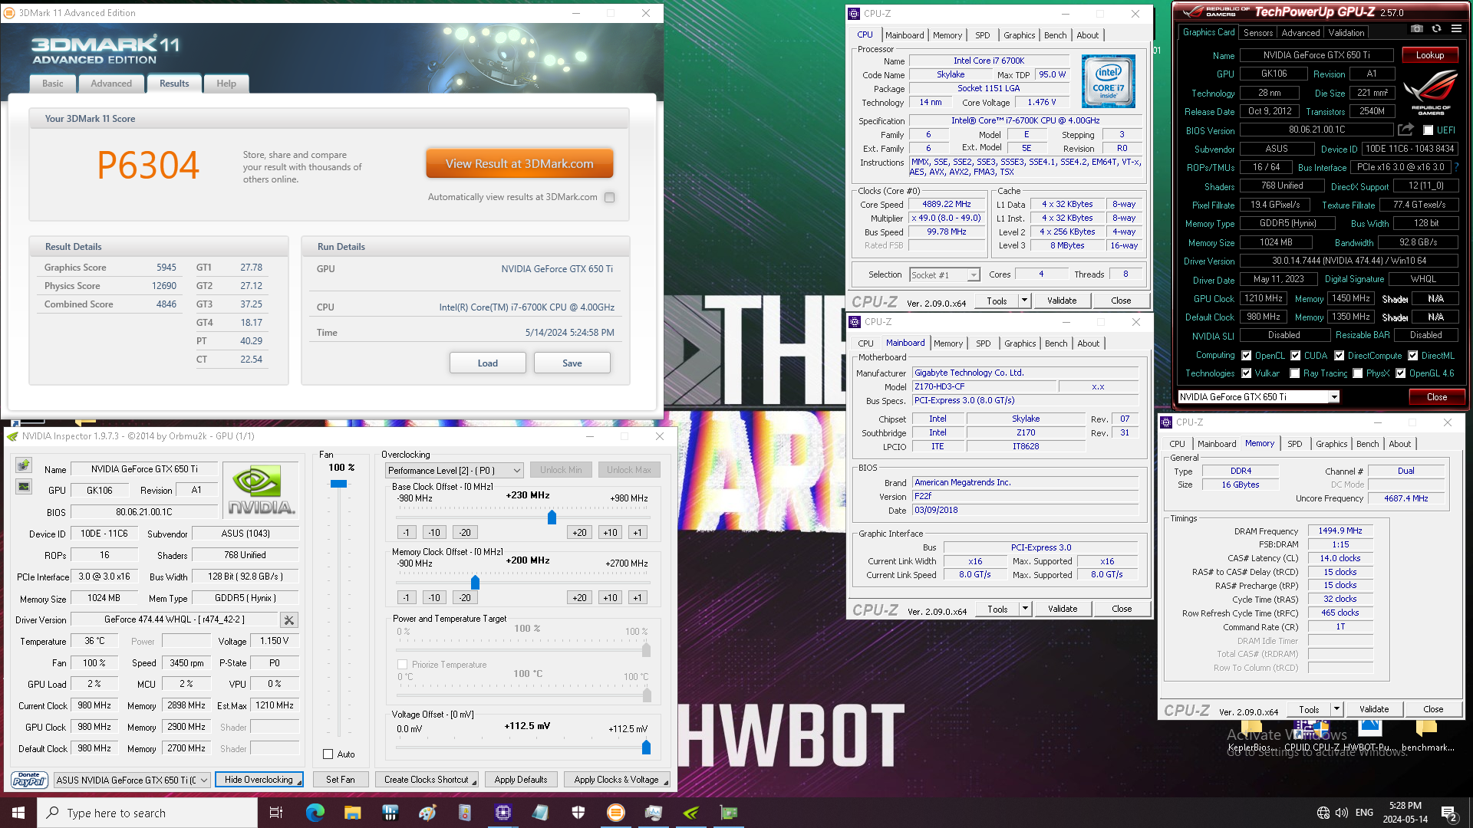This screenshot has width=1473, height=828.
Task: Open NVIDIA Inspector sensor monitoring graph icon
Action: point(24,487)
